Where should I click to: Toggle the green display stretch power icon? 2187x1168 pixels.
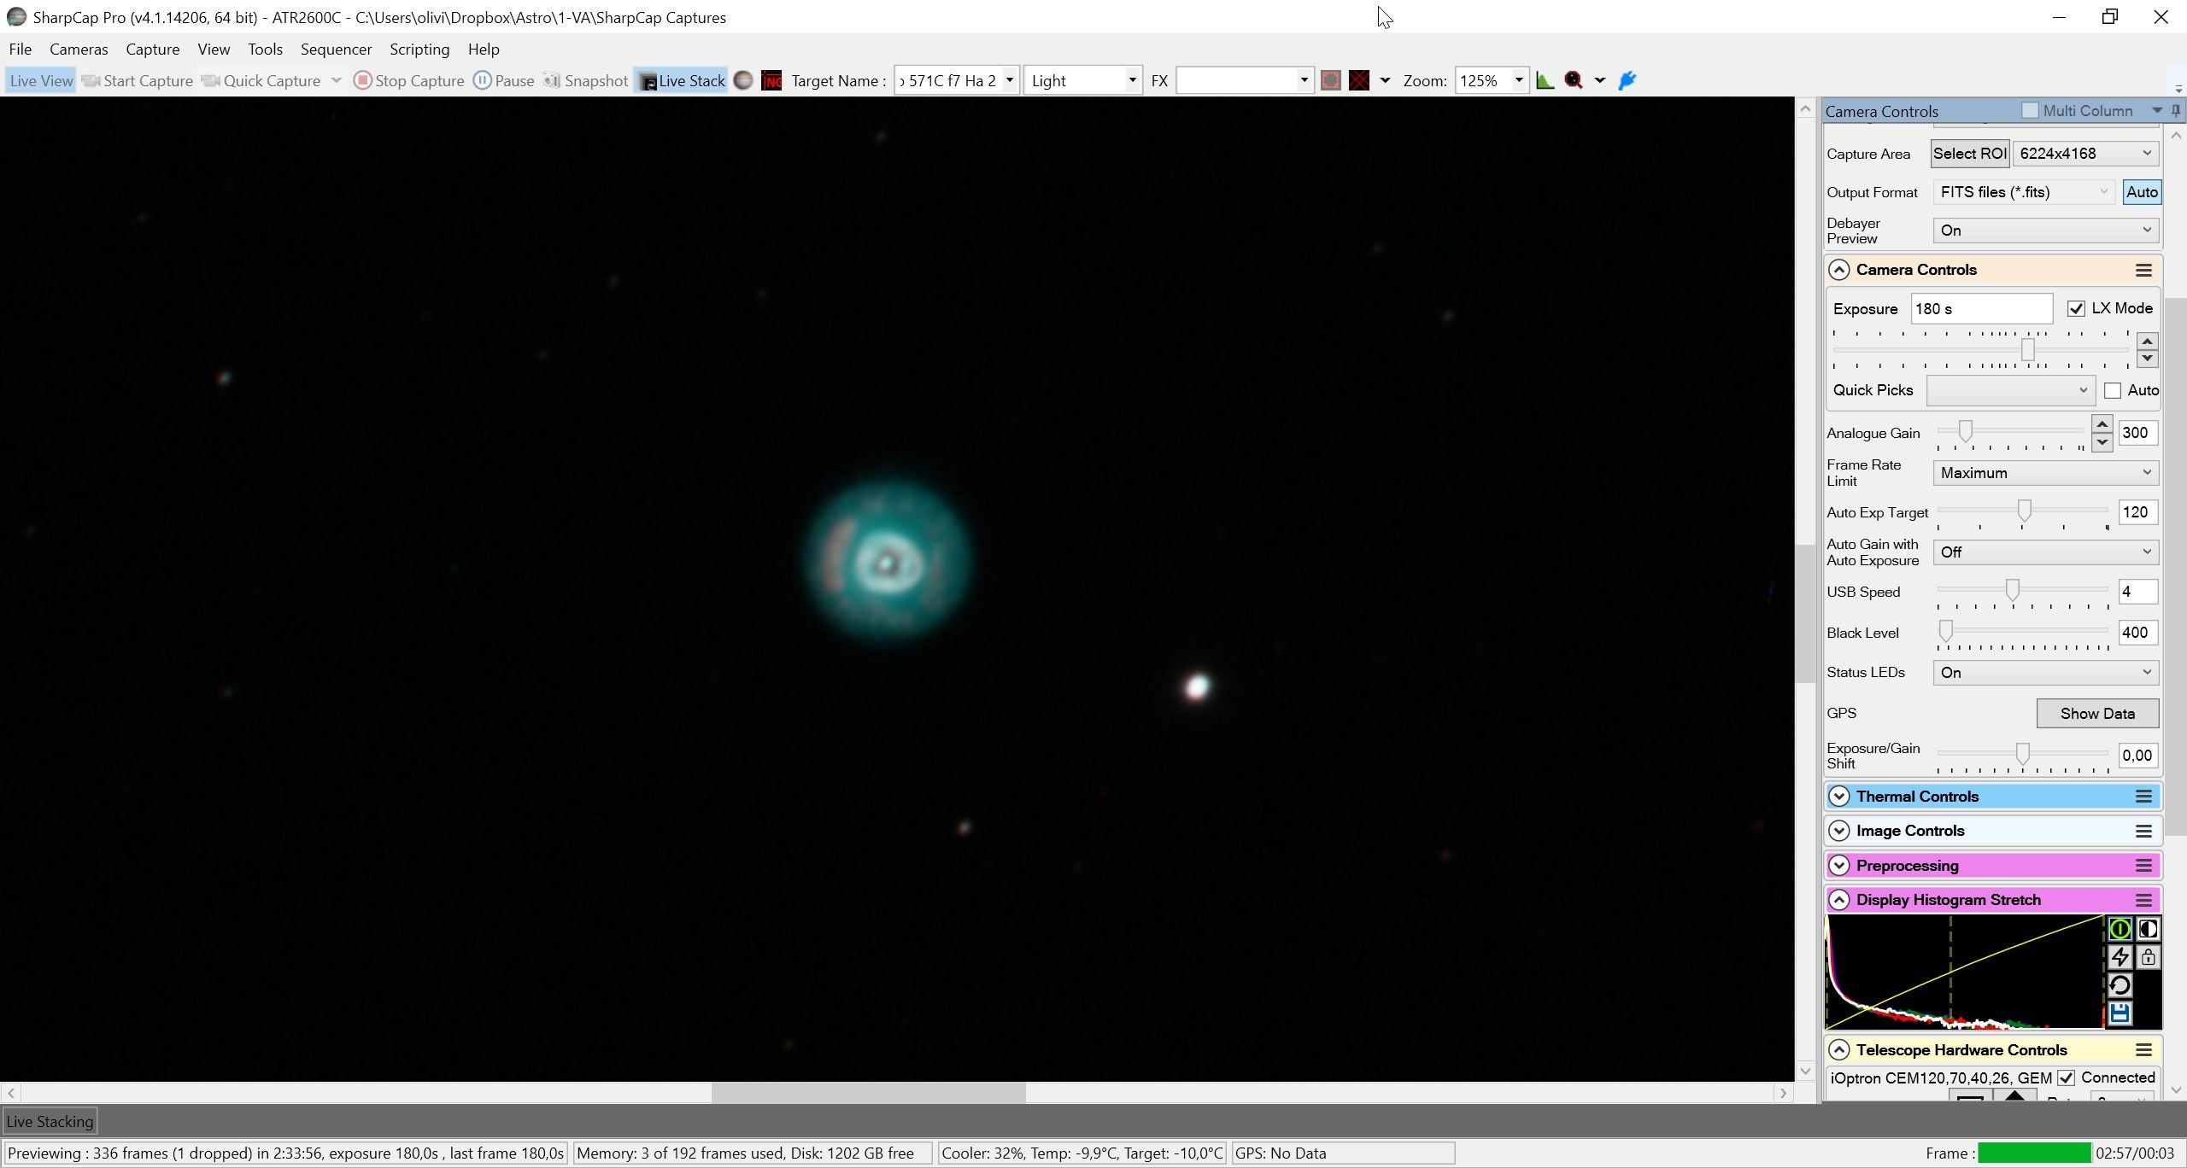[x=2120, y=929]
